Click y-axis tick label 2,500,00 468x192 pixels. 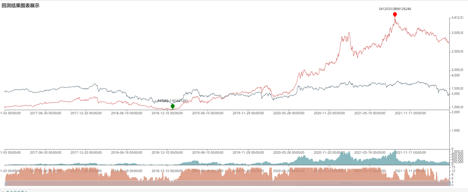457,51
